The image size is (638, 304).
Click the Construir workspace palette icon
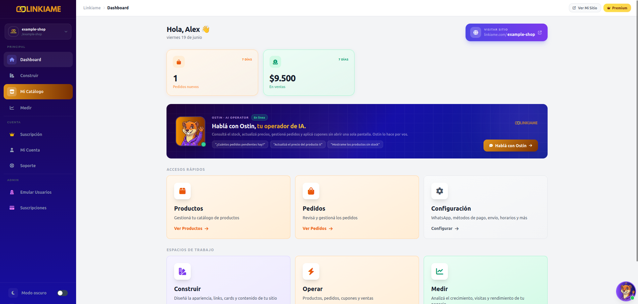click(182, 271)
